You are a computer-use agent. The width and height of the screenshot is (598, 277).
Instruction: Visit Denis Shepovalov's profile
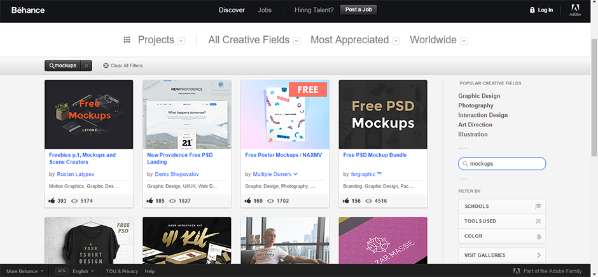177,174
